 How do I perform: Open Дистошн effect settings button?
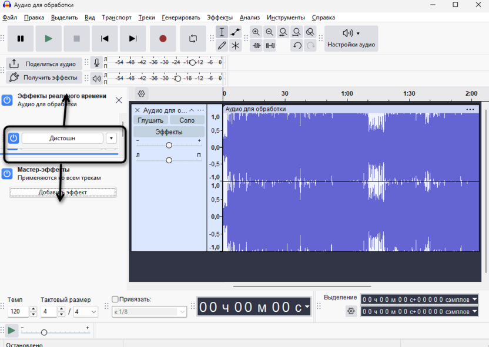tap(62, 138)
